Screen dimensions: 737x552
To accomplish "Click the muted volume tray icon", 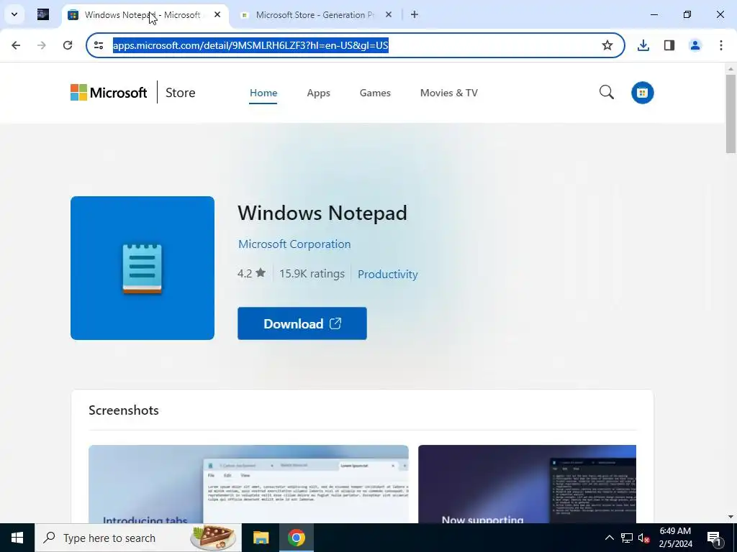I will (x=644, y=538).
